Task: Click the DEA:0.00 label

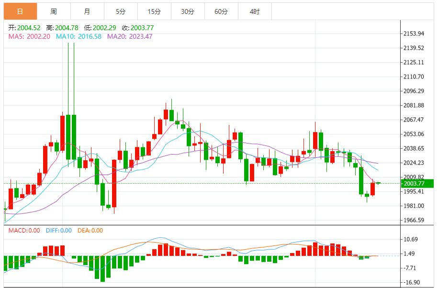Action: (90, 231)
